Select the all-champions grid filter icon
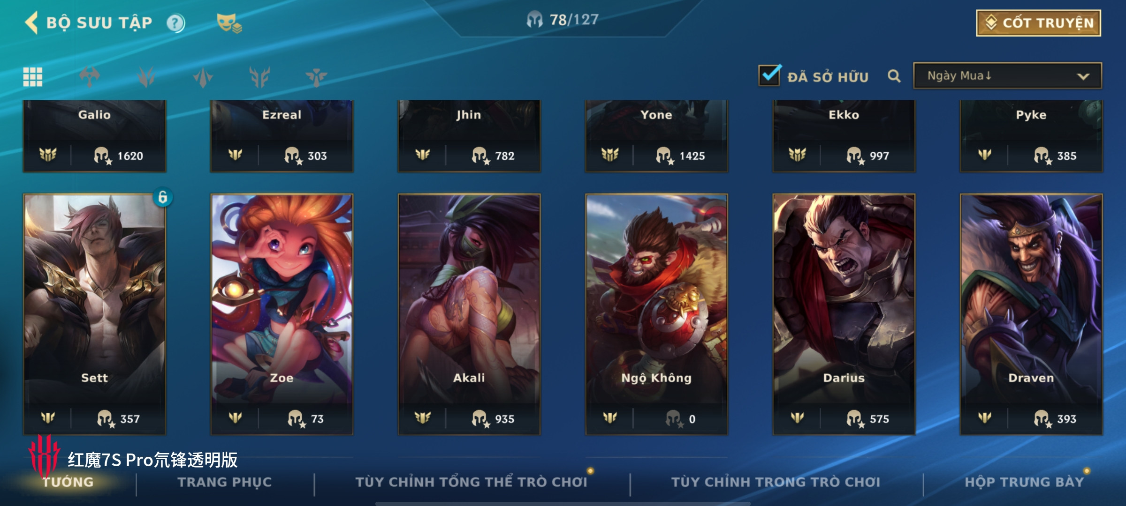 [33, 77]
